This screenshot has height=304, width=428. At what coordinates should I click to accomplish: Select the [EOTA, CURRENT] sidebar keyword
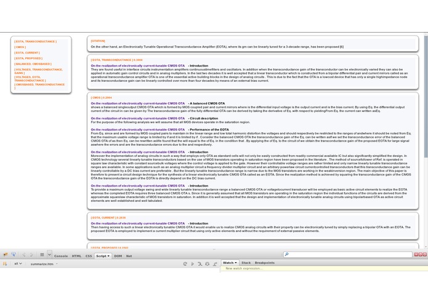pyautogui.click(x=27, y=53)
